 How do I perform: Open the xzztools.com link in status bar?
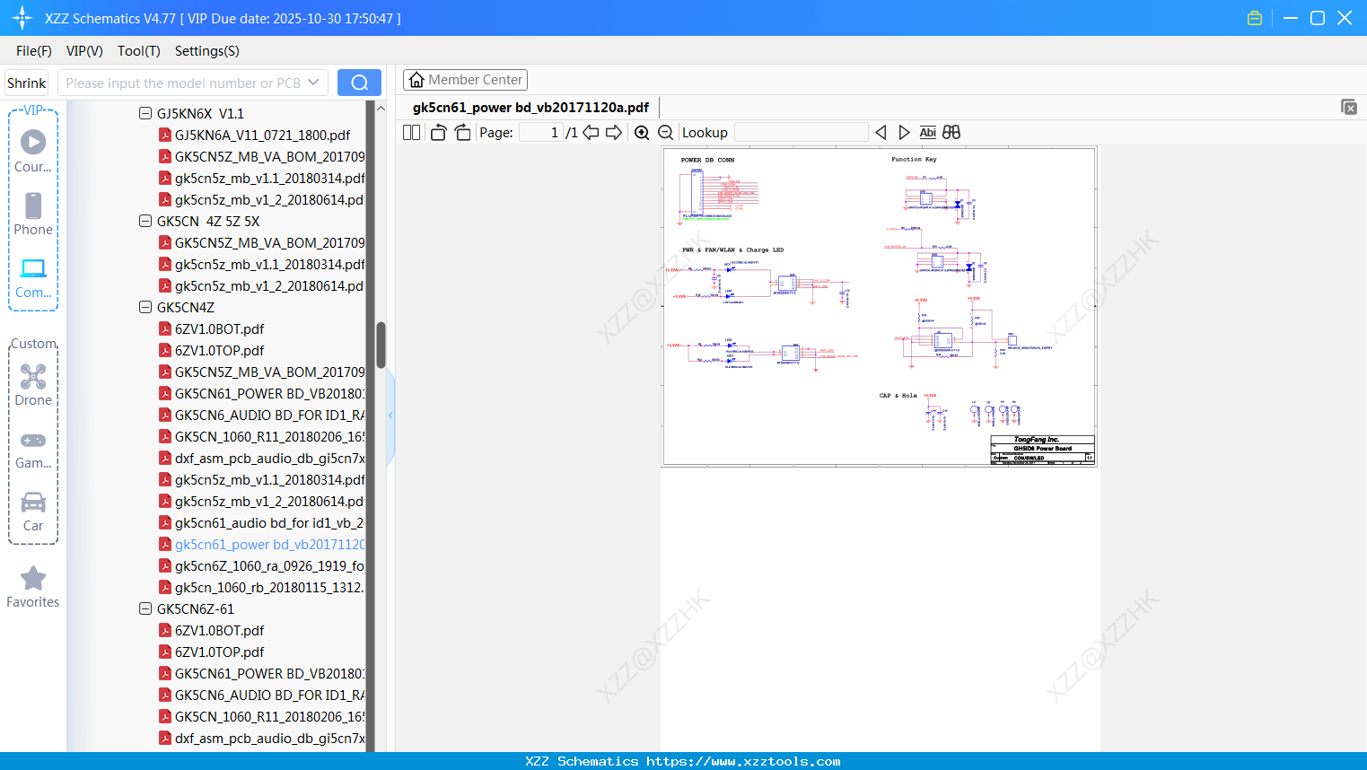[743, 761]
